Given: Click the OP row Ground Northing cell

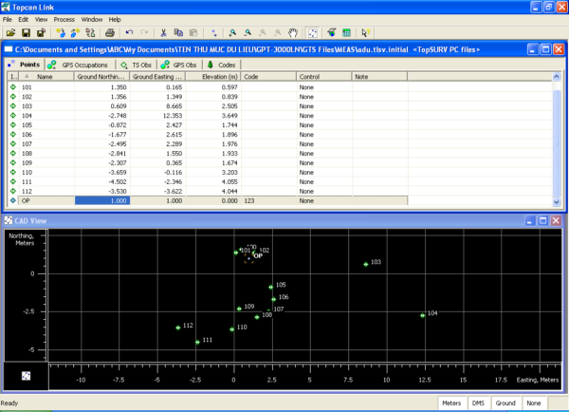Looking at the screenshot, I should [x=101, y=201].
